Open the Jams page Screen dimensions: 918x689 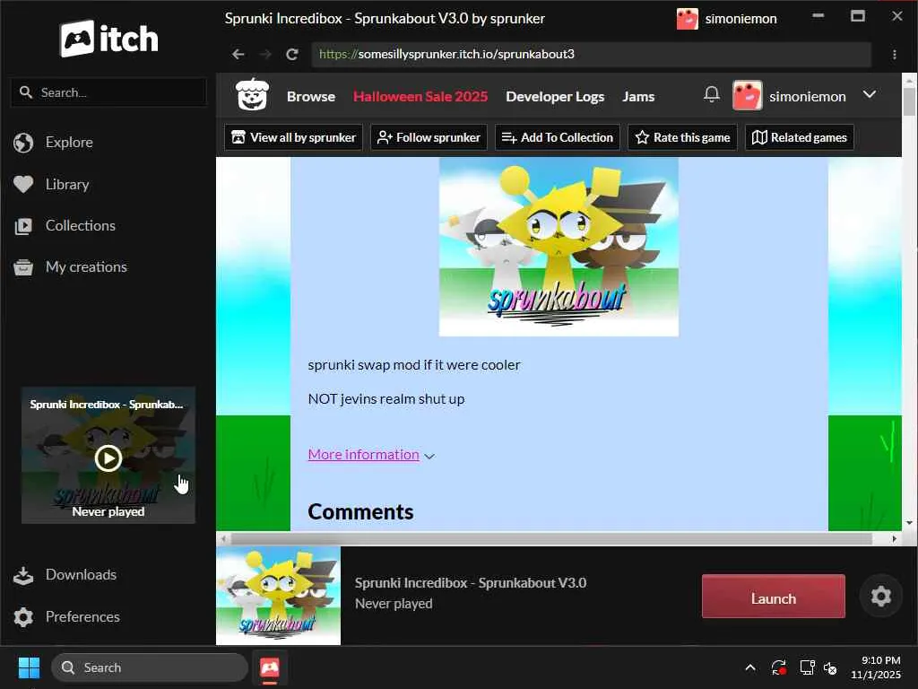tap(638, 97)
